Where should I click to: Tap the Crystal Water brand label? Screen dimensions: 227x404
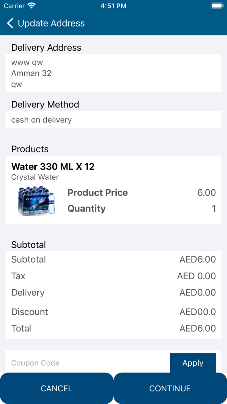[x=35, y=177]
